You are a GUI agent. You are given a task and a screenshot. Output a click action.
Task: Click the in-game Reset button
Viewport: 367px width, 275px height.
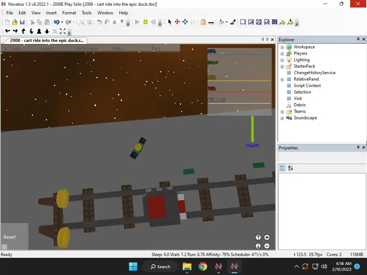[10, 237]
